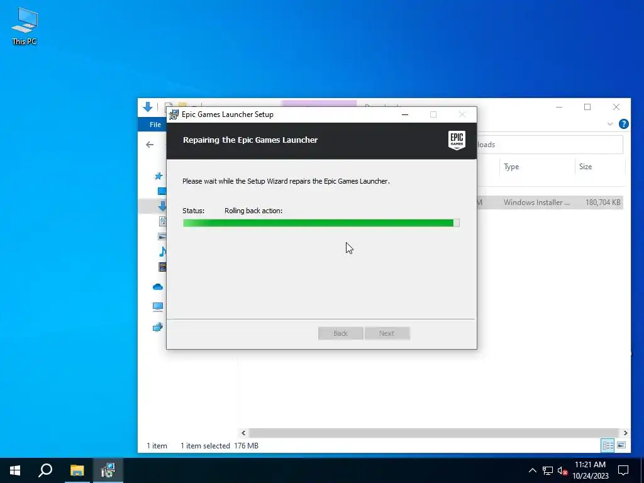Image resolution: width=644 pixels, height=483 pixels.
Task: Click the blue down-arrow icon in Explorer title bar
Action: tap(148, 107)
